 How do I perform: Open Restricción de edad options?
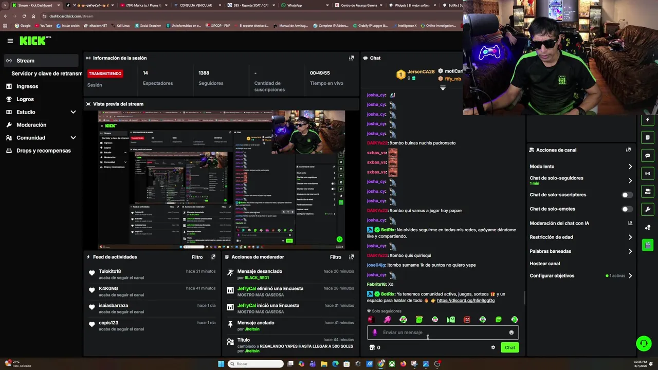[x=581, y=237]
